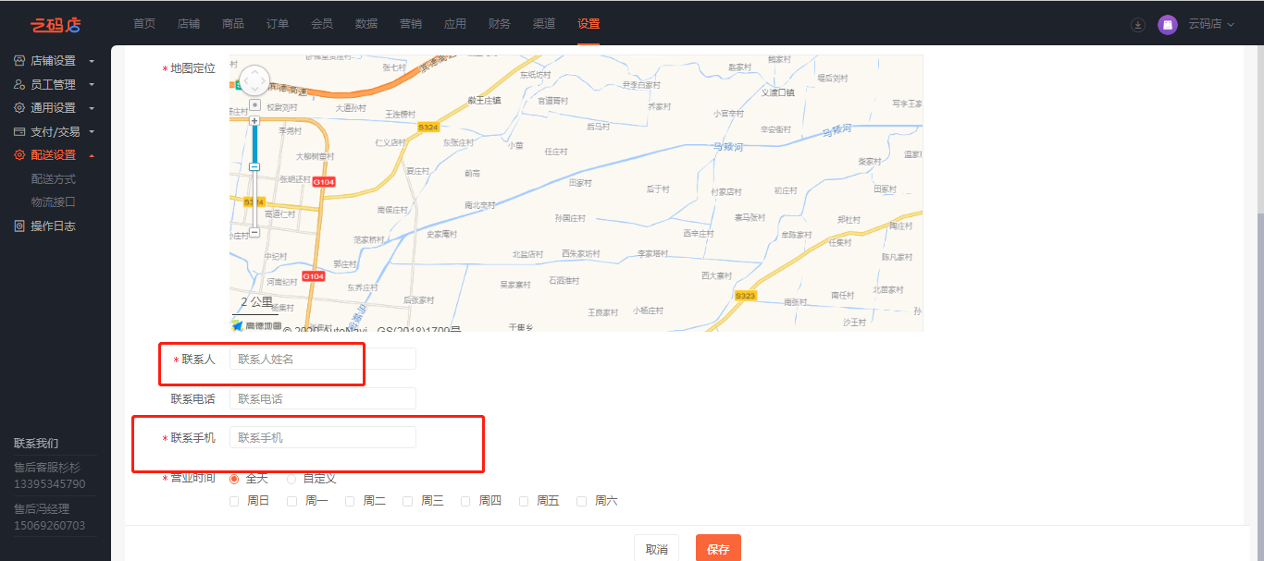1264x561 pixels.
Task: Open the 商品 top menu
Action: click(233, 24)
